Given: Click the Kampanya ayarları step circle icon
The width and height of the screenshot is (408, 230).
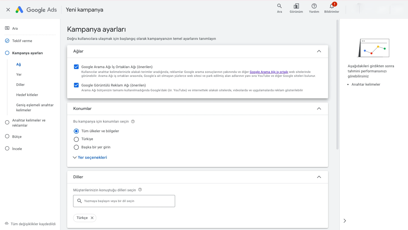Looking at the screenshot, I should (x=7, y=53).
